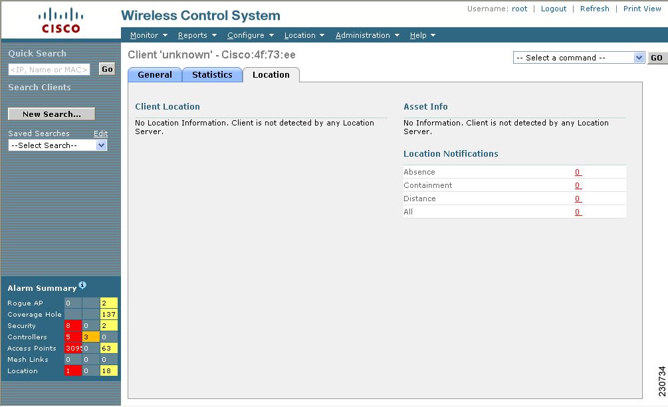Click the New Search... button
This screenshot has height=407, width=668.
52,114
